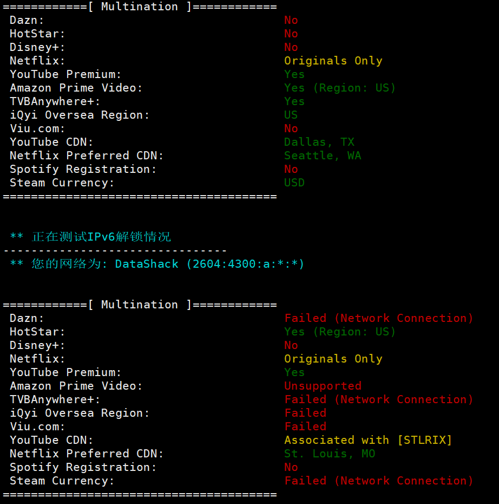499x504 pixels.
Task: Select "Failed (Network Connection)" beside Dazn
Action: [379, 318]
